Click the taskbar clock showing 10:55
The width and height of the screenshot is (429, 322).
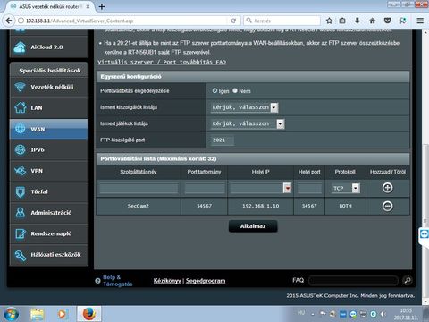406,314
